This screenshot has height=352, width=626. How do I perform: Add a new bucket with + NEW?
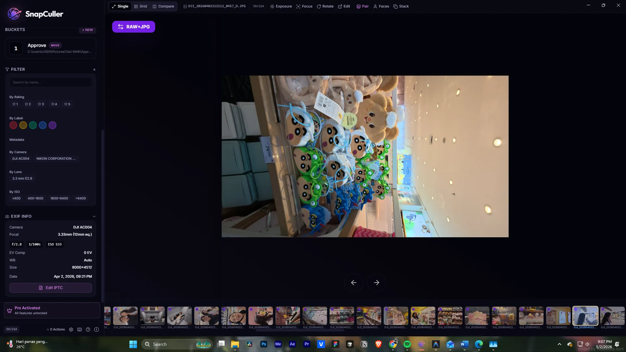87,30
